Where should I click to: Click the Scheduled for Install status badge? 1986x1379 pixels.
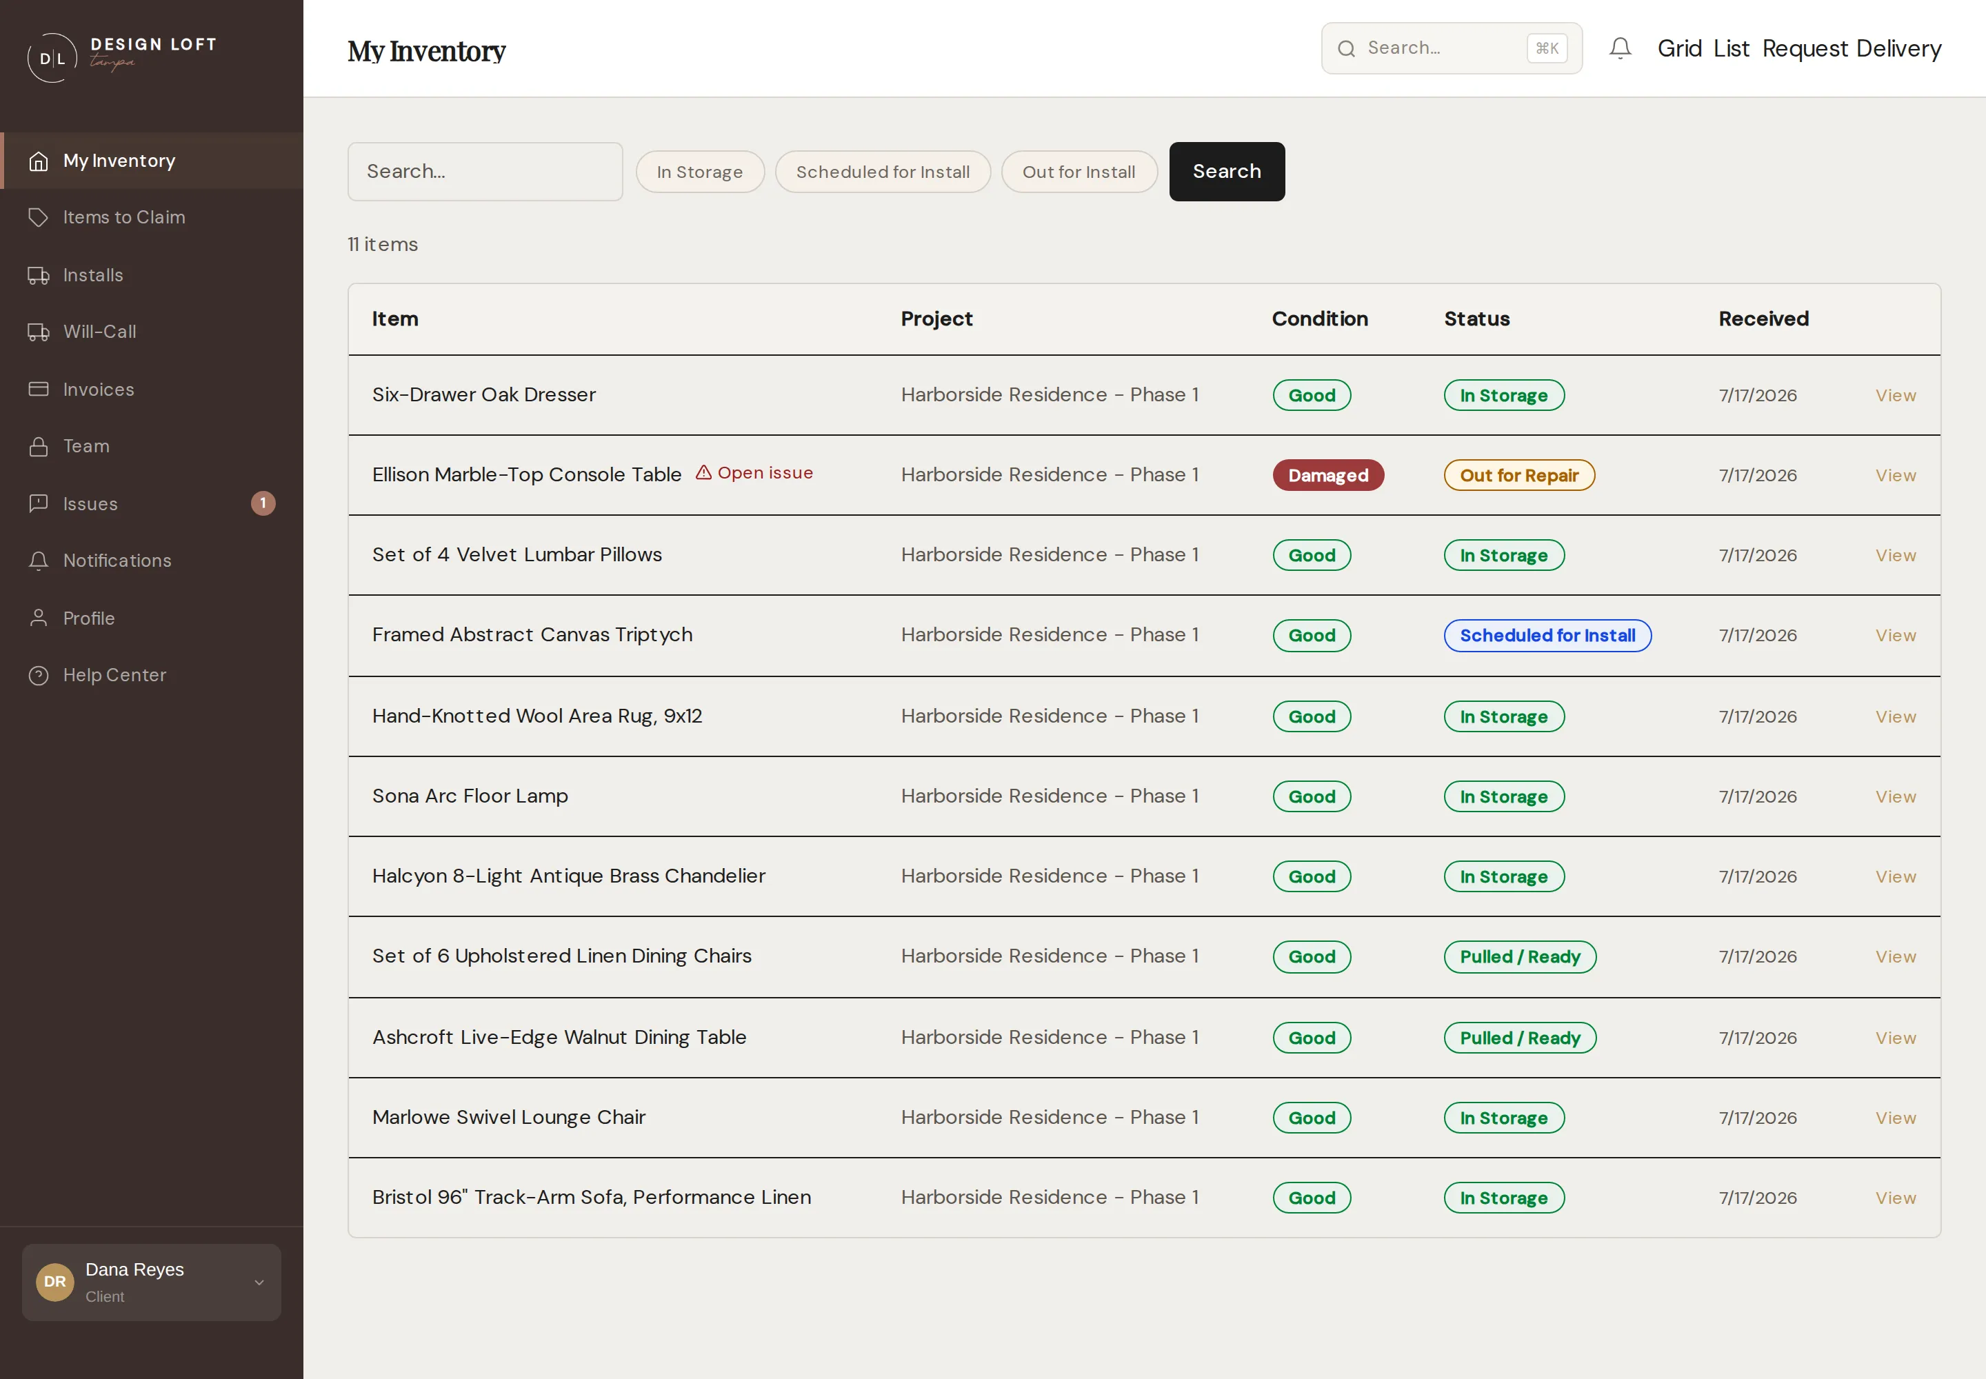(1547, 635)
